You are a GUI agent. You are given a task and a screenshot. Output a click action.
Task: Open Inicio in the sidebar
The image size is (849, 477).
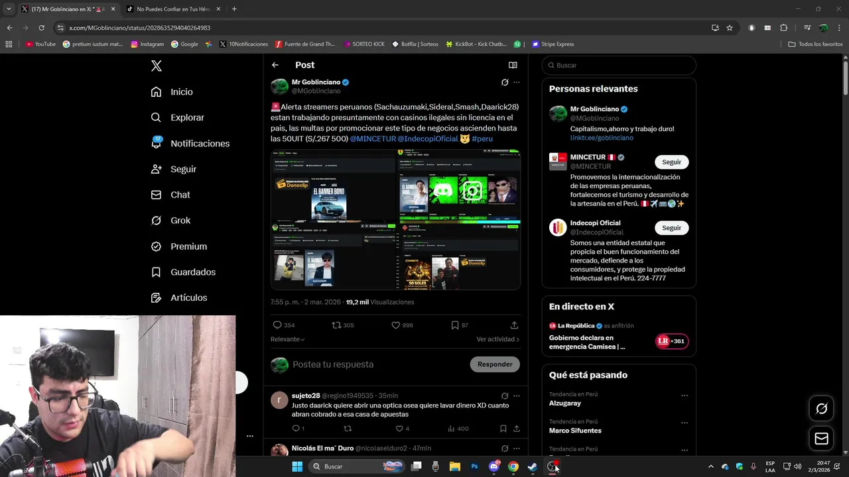coord(172,92)
